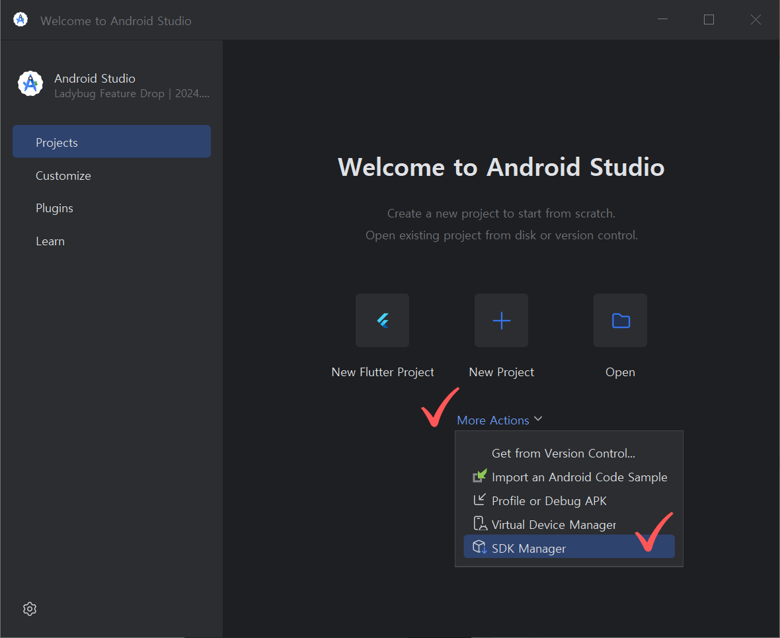
Task: Minimize the Welcome window
Action: pyautogui.click(x=662, y=19)
